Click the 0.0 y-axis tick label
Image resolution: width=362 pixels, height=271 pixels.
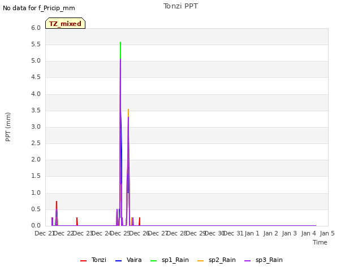click(x=36, y=226)
